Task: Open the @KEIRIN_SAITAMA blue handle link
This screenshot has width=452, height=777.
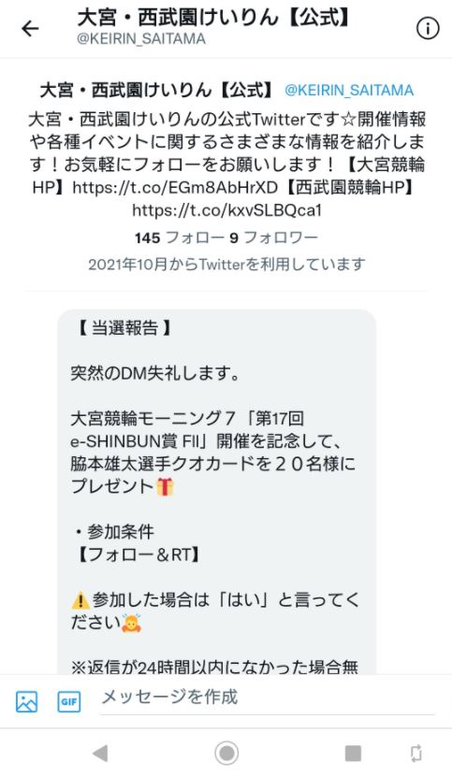Action: 349,90
